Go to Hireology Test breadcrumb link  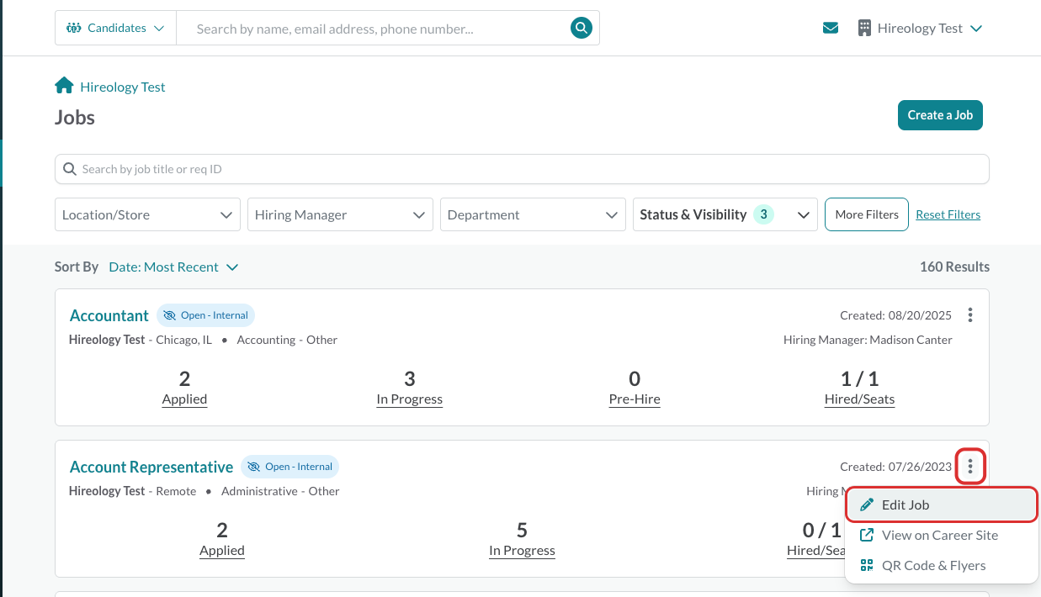coord(123,87)
